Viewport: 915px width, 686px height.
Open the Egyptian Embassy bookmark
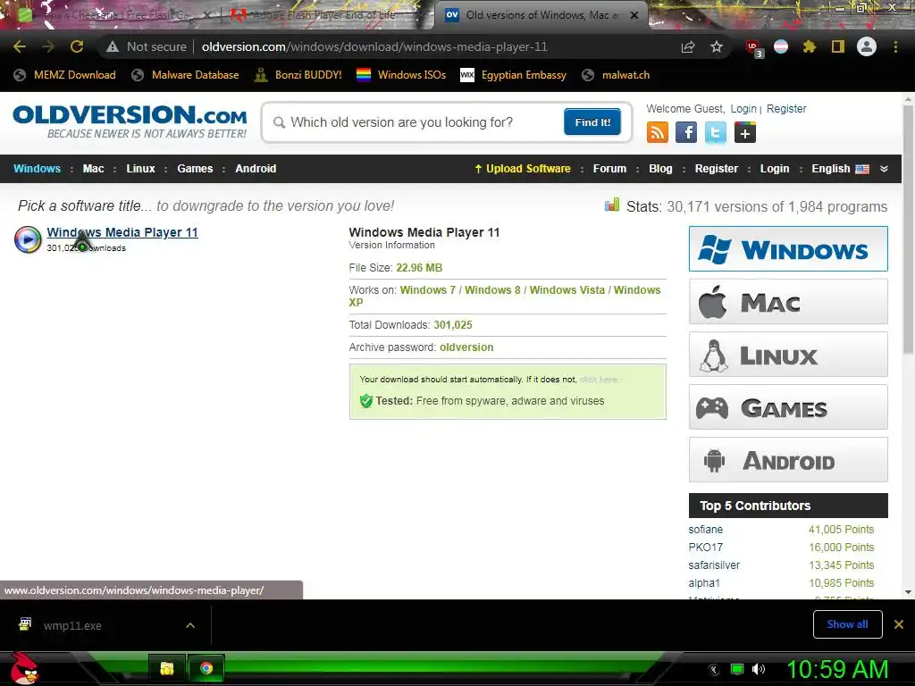(514, 75)
